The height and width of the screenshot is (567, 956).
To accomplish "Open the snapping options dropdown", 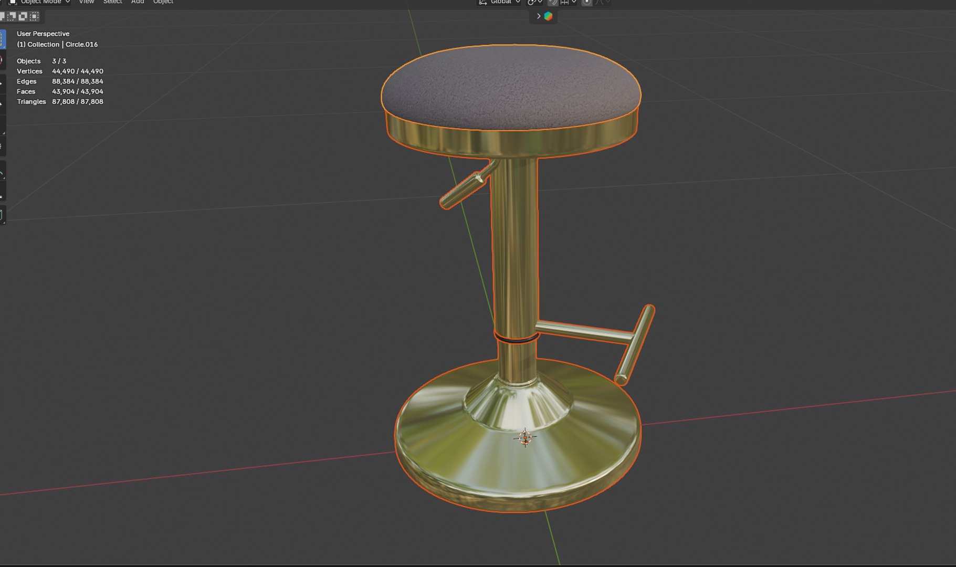I will (x=568, y=2).
